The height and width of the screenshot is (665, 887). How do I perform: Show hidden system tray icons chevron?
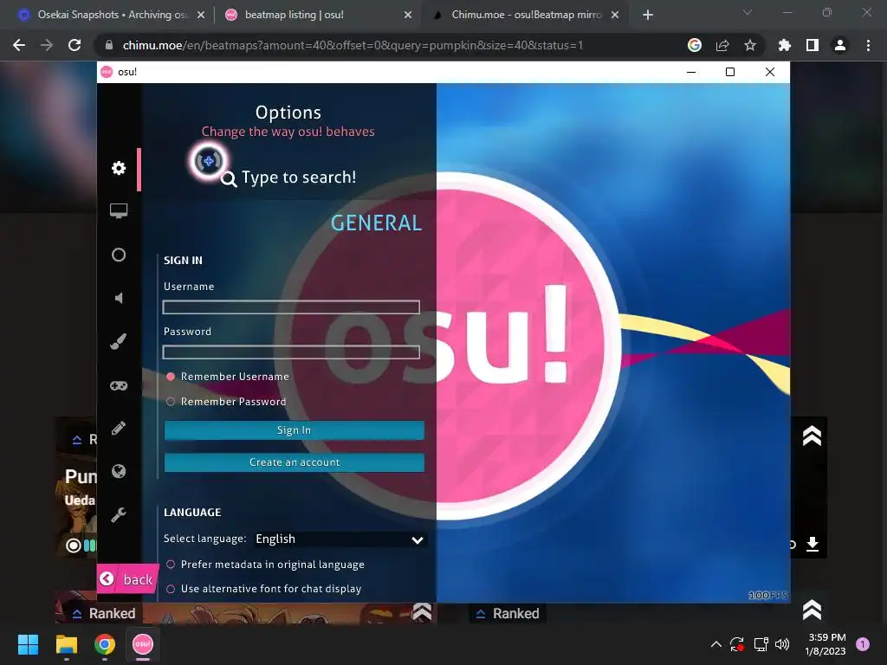pyautogui.click(x=715, y=644)
